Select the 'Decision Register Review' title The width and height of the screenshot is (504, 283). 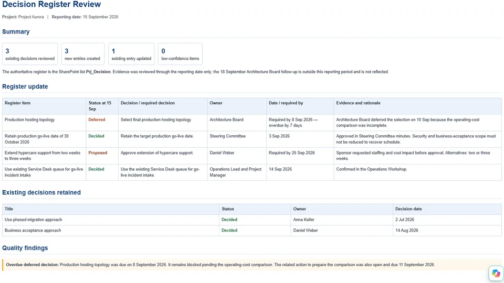coord(51,5)
